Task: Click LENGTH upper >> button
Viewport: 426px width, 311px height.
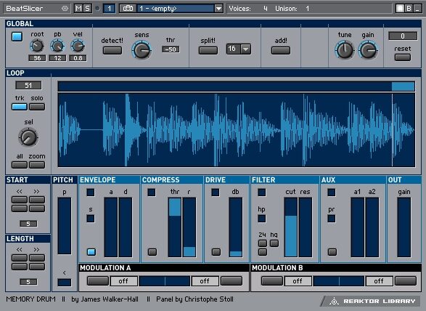Action: tap(37, 258)
